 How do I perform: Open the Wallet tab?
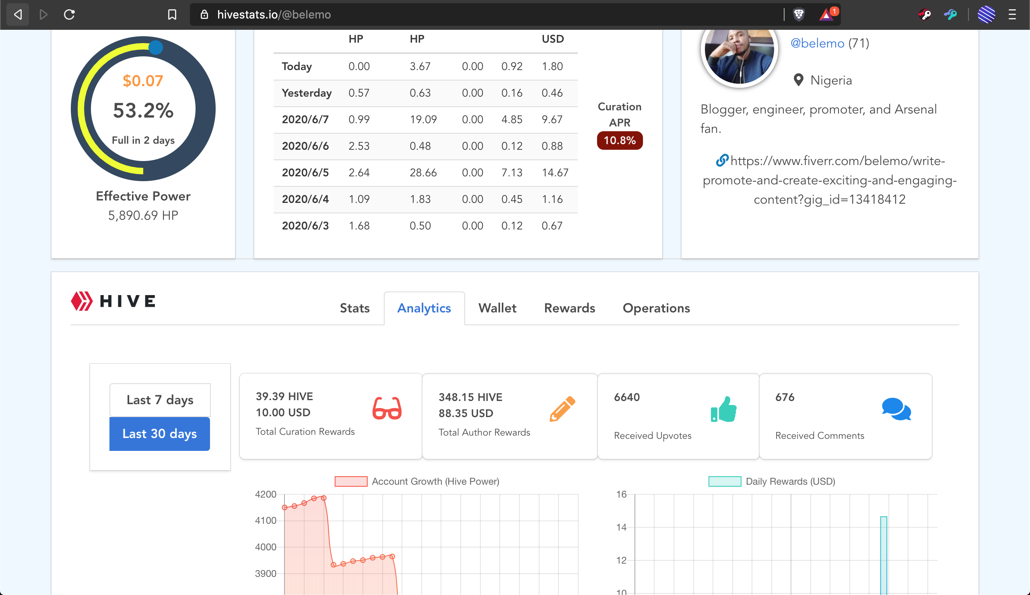coord(497,308)
